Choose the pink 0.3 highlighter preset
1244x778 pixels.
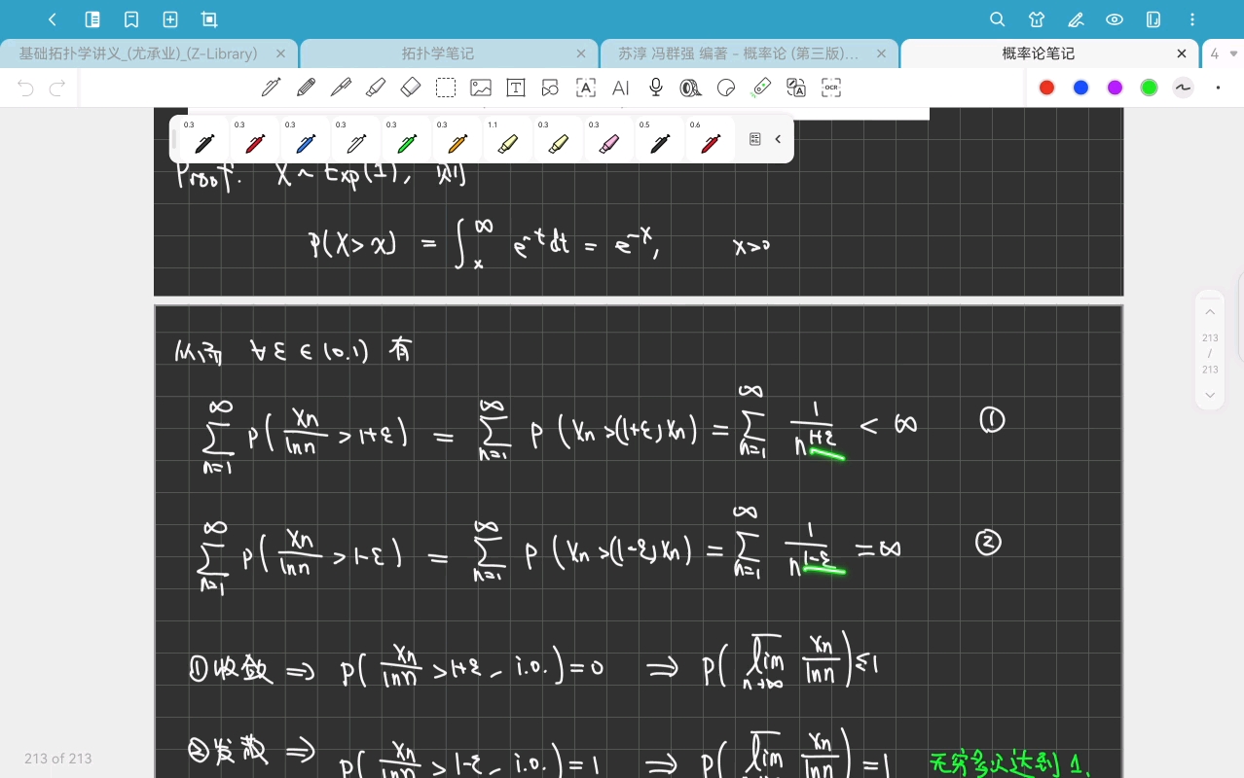coord(609,139)
